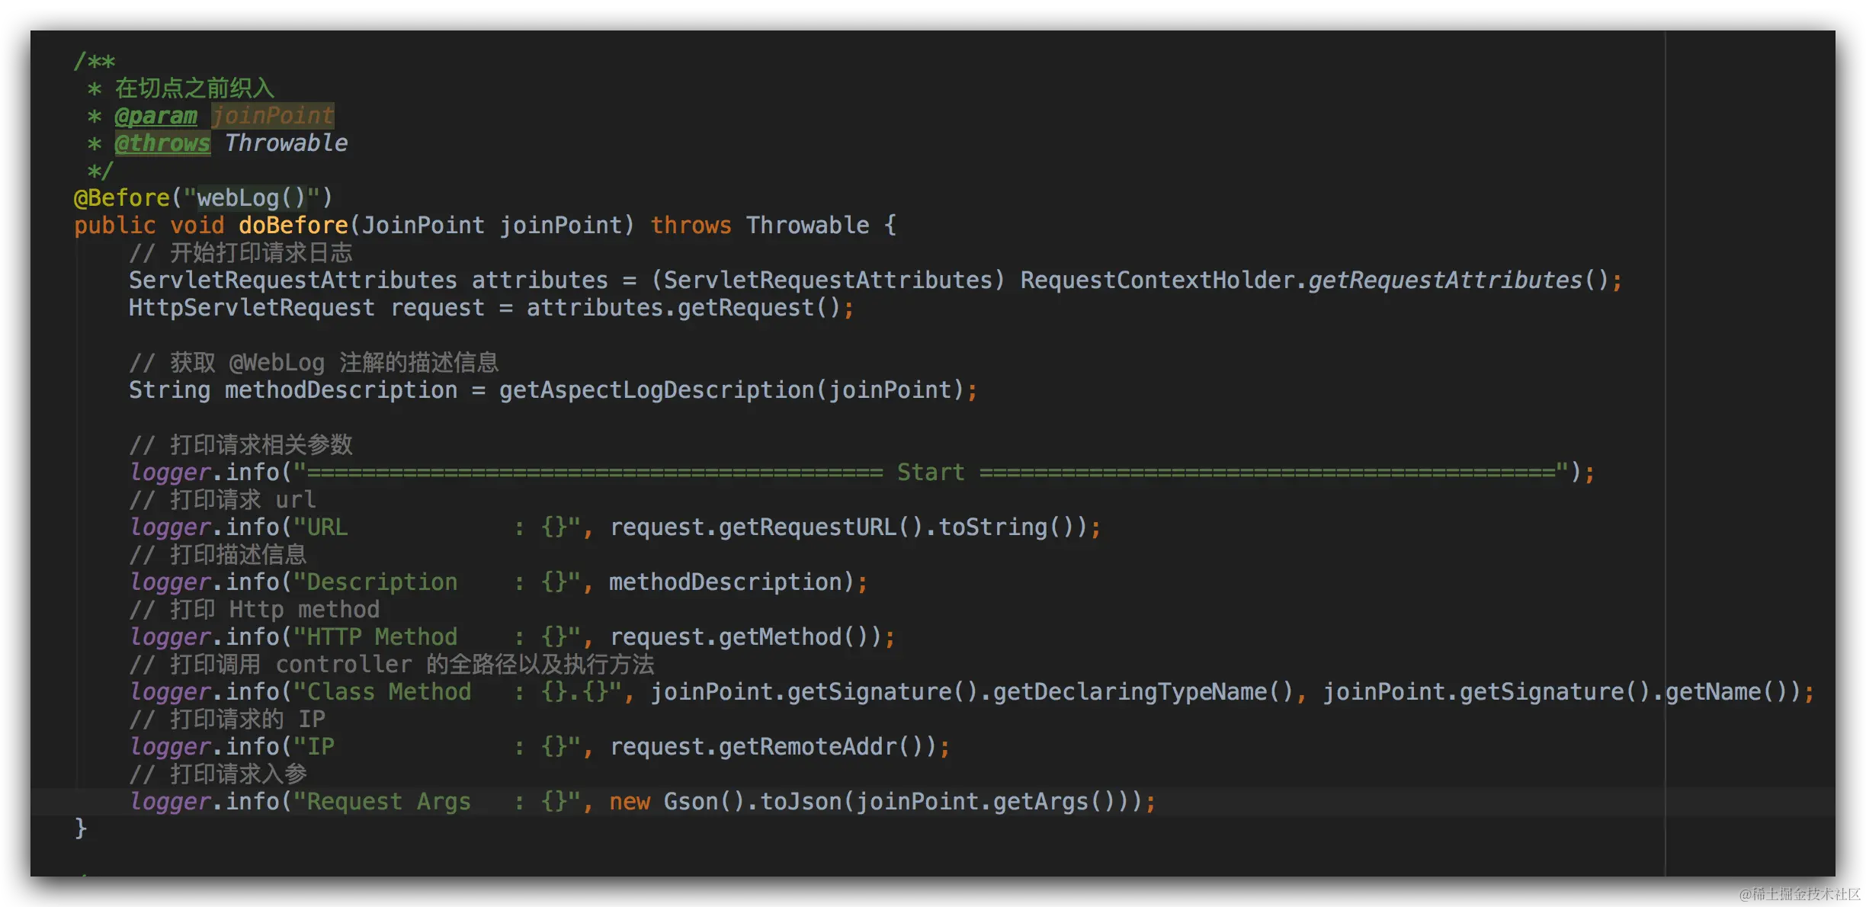Click the throws keyword in method signature

point(691,226)
